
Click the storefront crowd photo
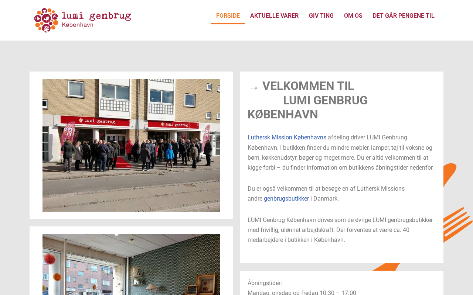click(x=131, y=145)
